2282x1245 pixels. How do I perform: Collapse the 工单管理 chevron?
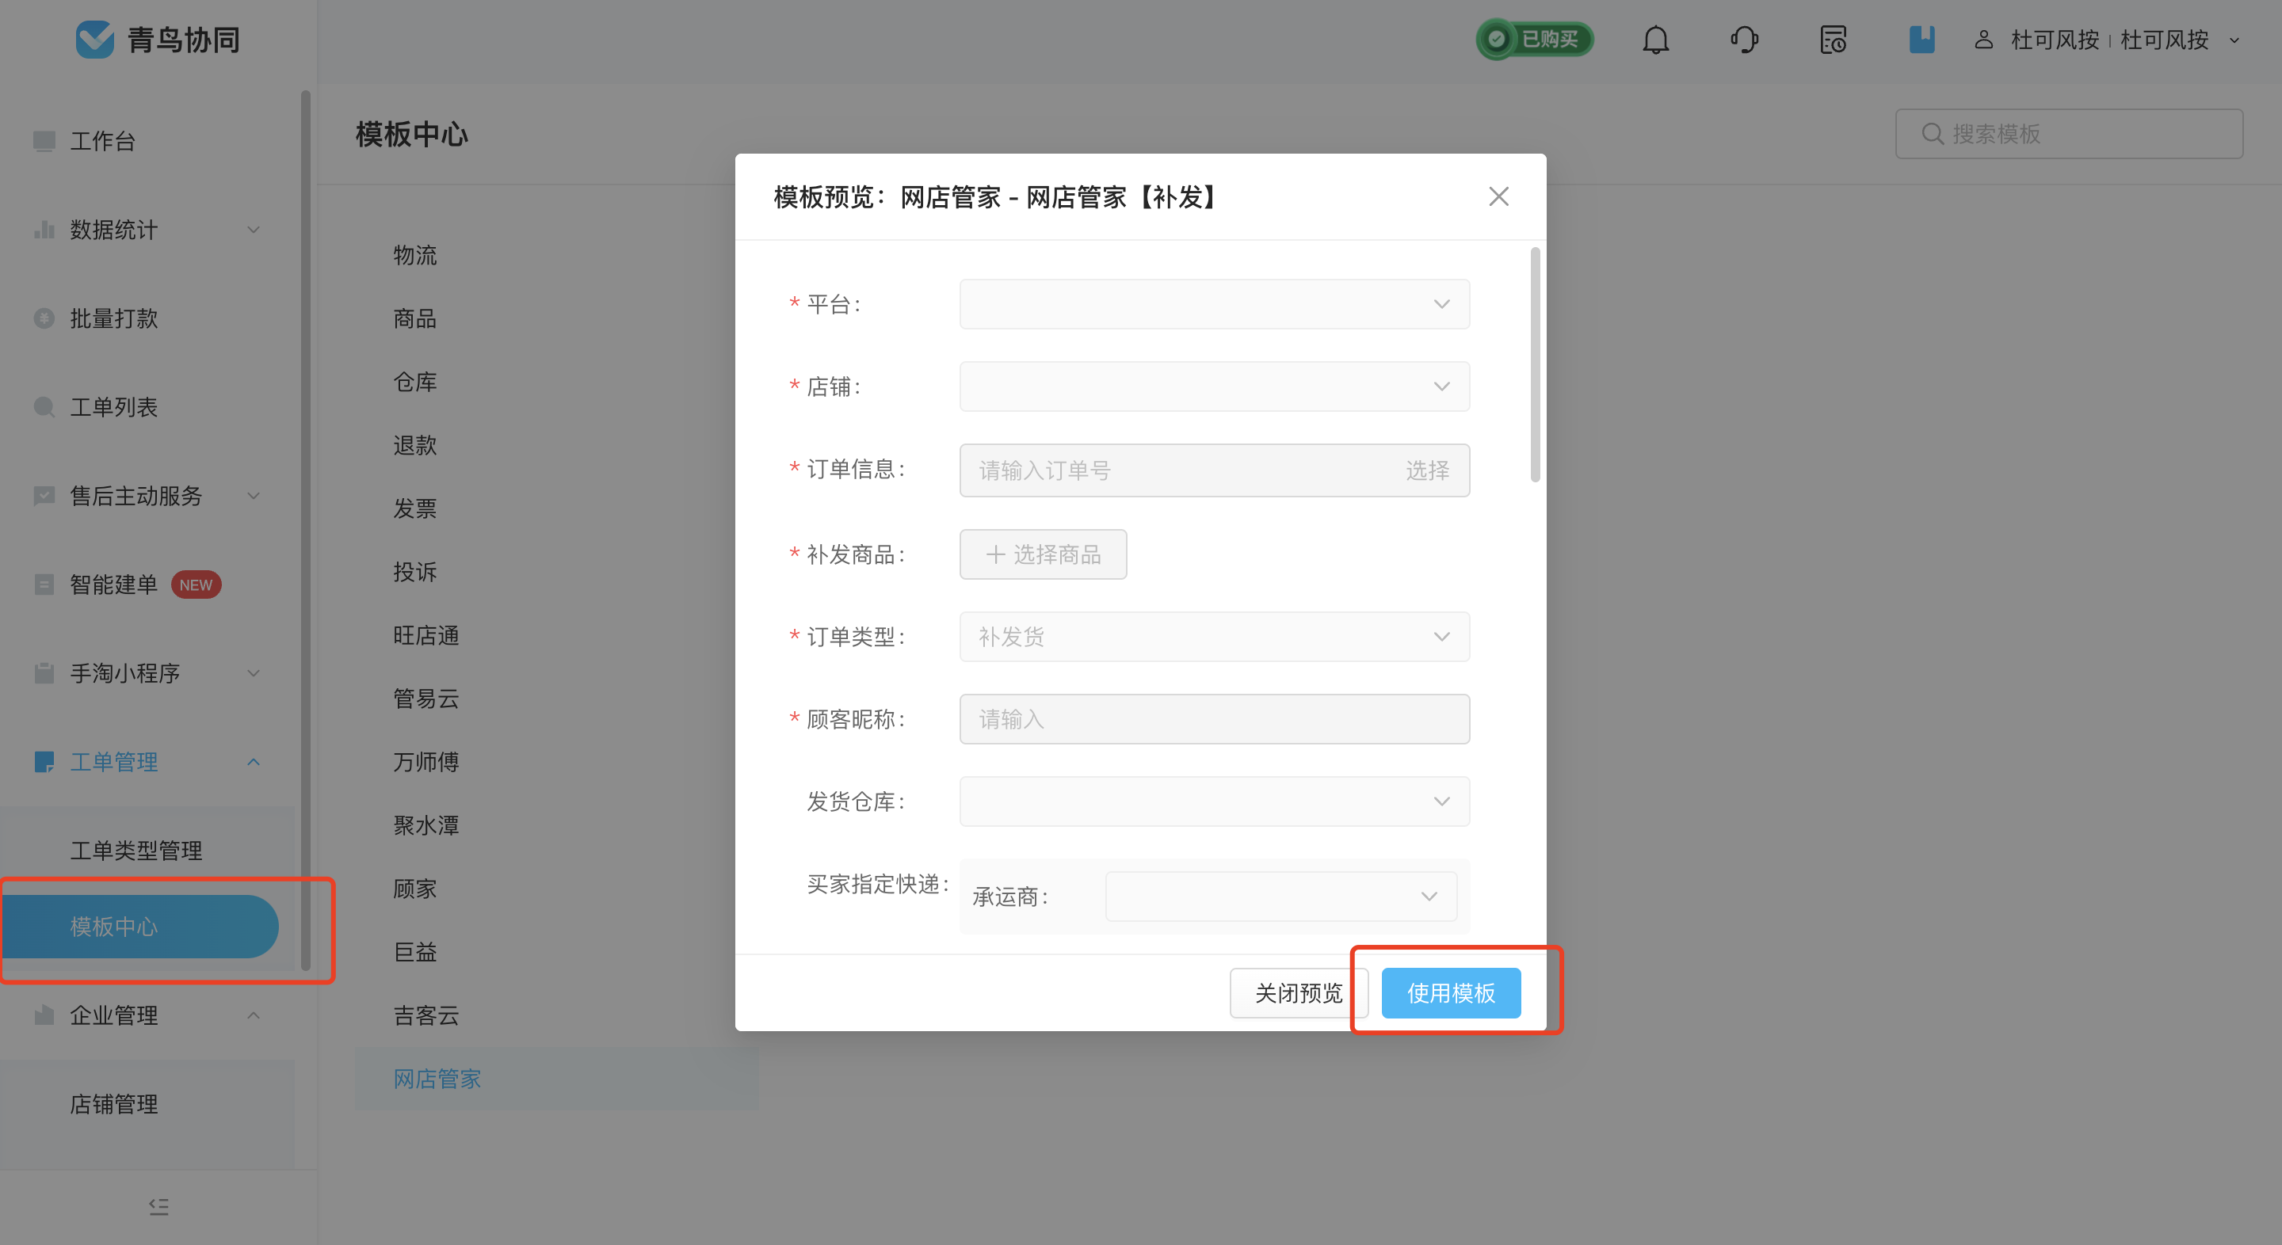click(254, 762)
